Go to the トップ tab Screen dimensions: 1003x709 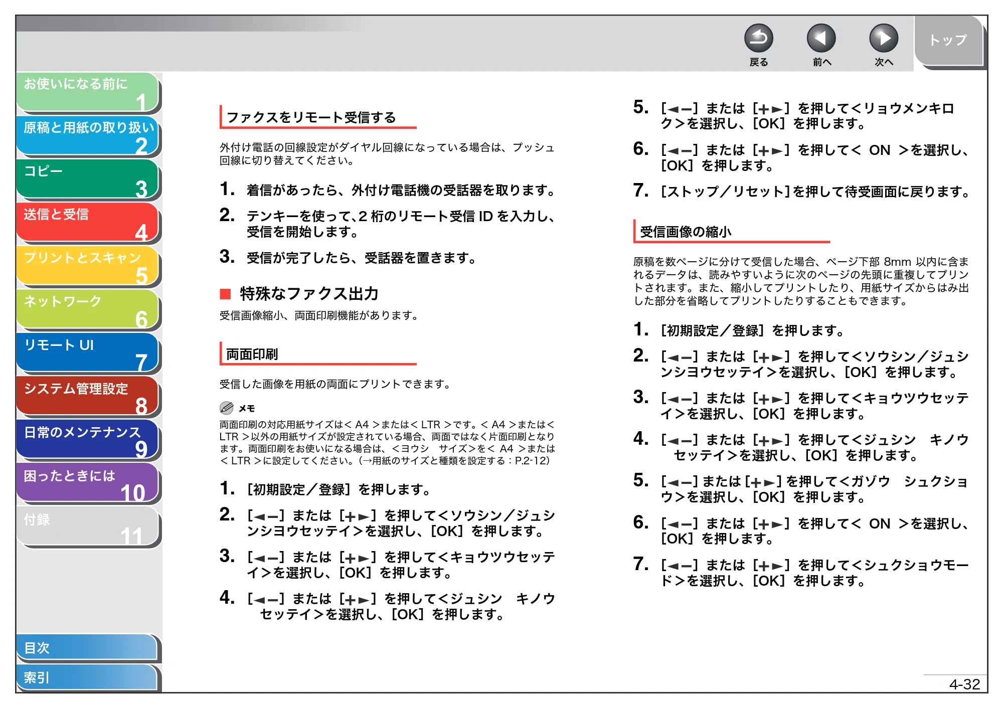(x=948, y=40)
